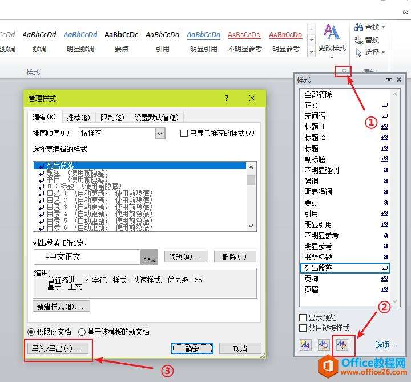Viewport: 411px width, 382px height.
Task: Click the 修改(M)... button
Action: (186, 256)
